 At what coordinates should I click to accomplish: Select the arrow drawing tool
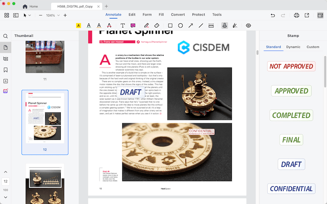[191, 26]
